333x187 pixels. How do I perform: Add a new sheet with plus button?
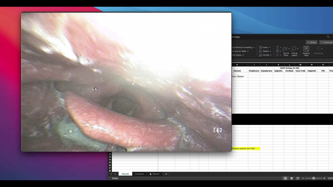click(x=166, y=174)
